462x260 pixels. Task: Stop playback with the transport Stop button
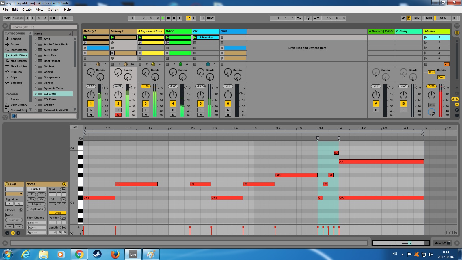(168, 18)
